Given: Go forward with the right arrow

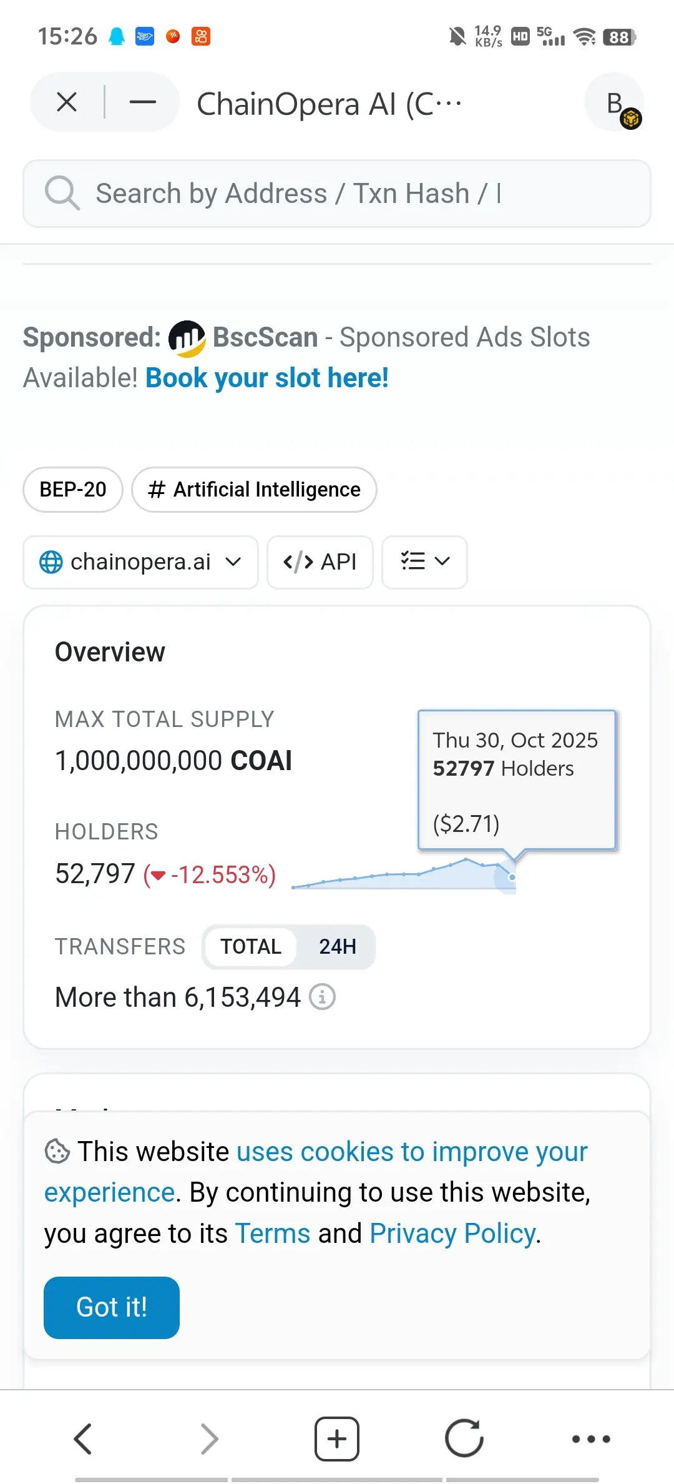Looking at the screenshot, I should click(210, 1439).
